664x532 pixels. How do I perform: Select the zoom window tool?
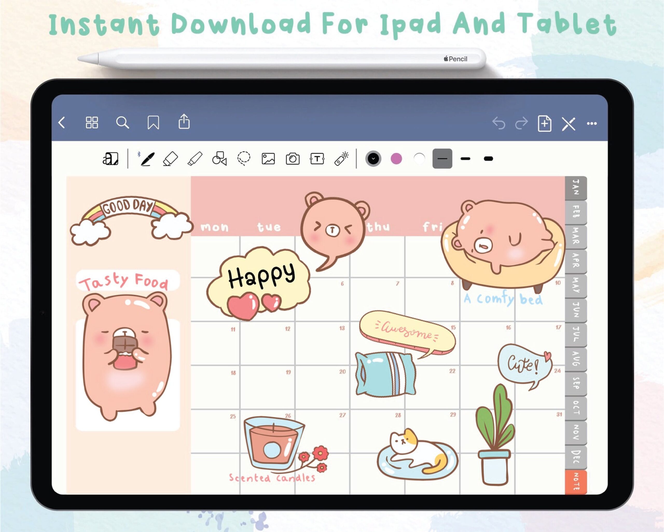pyautogui.click(x=110, y=159)
